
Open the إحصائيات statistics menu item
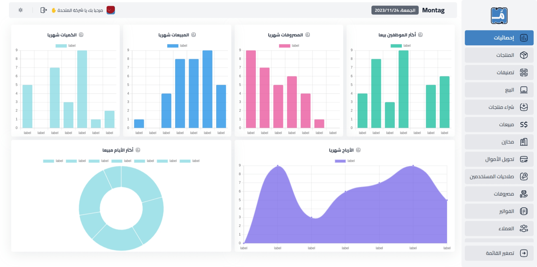pos(499,38)
